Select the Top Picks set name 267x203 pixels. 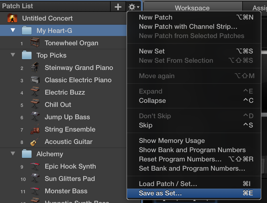tap(51, 55)
